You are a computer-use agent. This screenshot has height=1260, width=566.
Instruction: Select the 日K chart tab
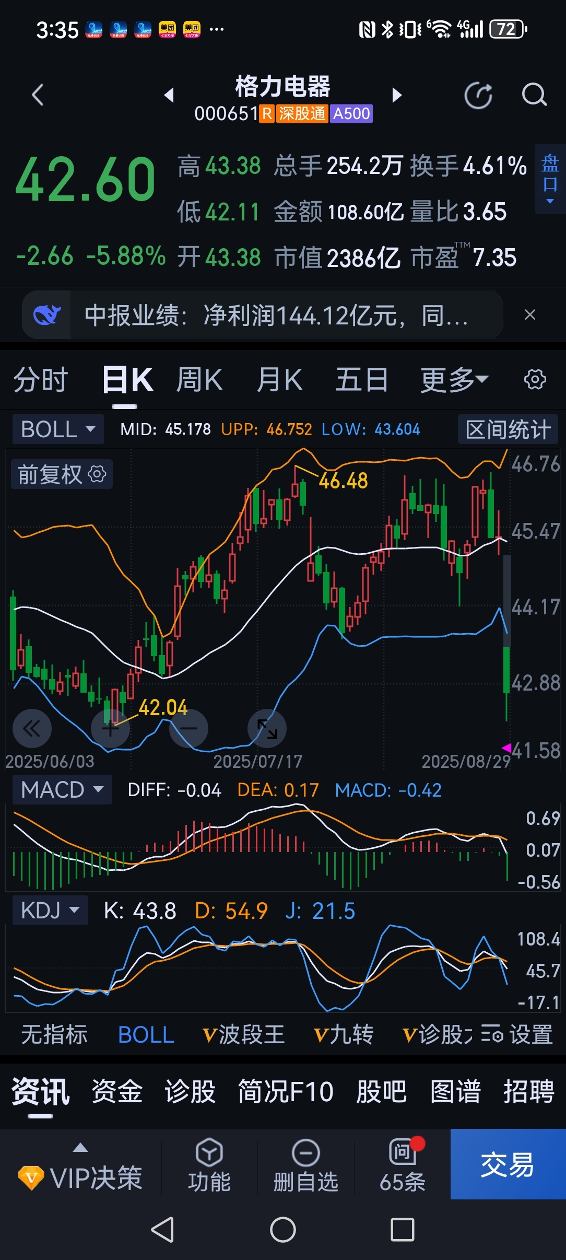(x=127, y=379)
